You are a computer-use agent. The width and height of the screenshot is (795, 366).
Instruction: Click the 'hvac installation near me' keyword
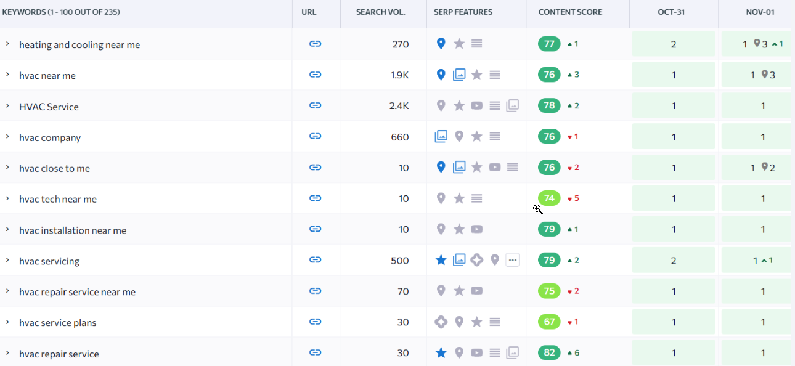(73, 230)
